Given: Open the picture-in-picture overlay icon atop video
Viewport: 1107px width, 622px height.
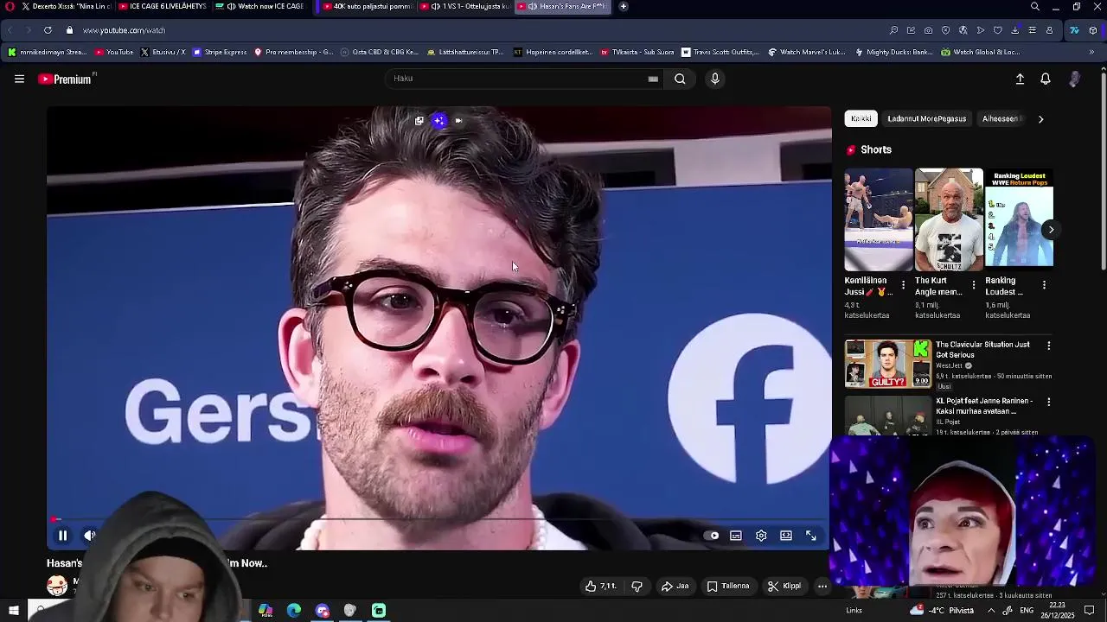Looking at the screenshot, I should 419,121.
